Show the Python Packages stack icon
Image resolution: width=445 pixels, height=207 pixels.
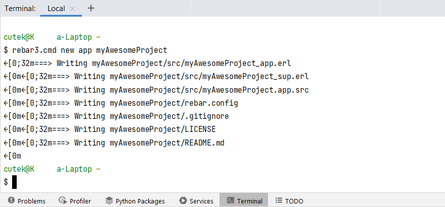click(x=109, y=200)
